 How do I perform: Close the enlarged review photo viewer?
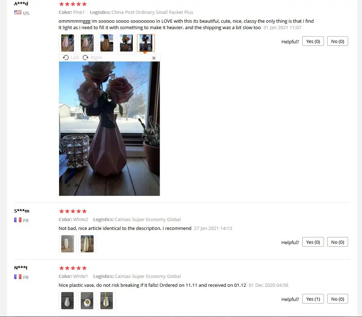click(154, 58)
